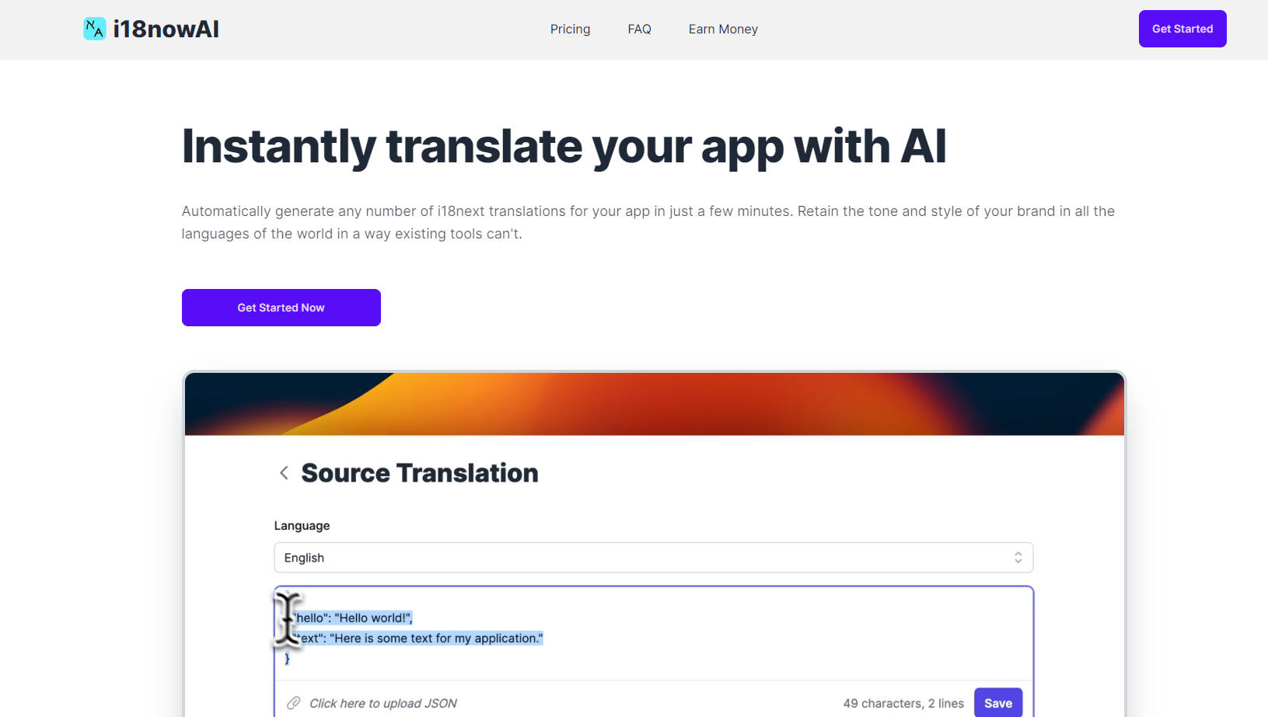The width and height of the screenshot is (1268, 717).
Task: Click the i18nowAI logo icon
Action: (x=95, y=29)
